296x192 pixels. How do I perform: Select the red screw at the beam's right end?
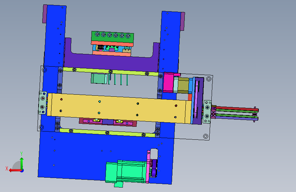[x=176, y=106]
